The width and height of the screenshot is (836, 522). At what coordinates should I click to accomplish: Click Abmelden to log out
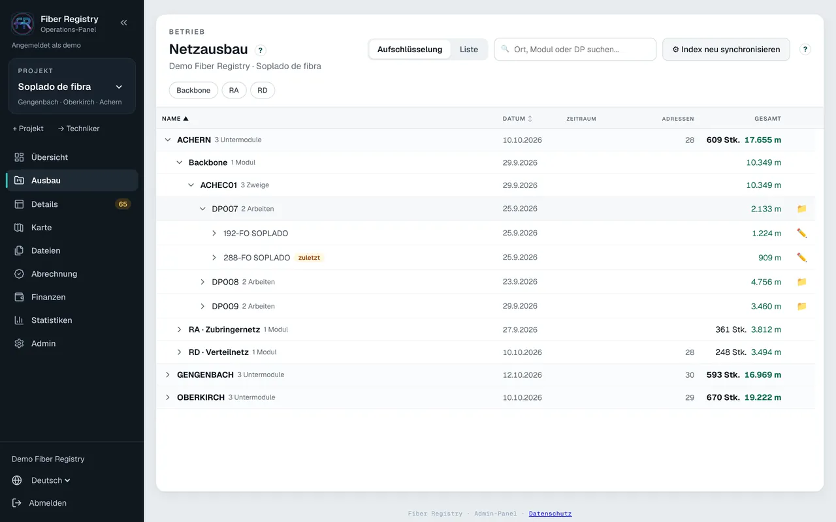[39, 503]
